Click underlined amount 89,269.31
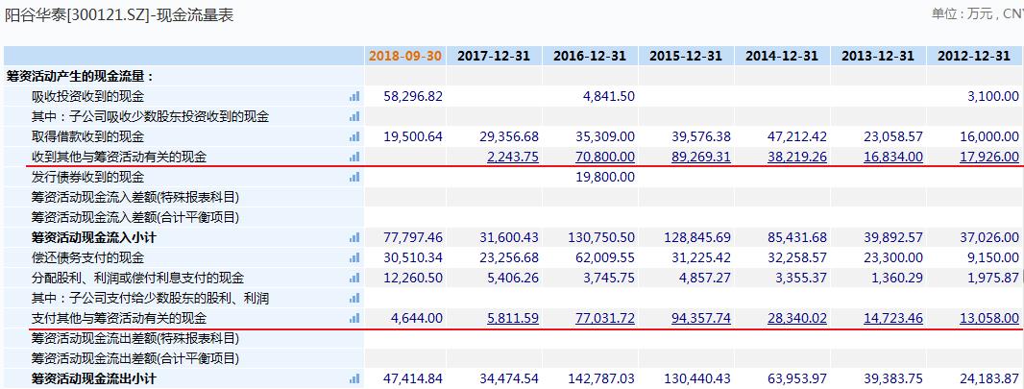The width and height of the screenshot is (1024, 389). click(x=698, y=157)
